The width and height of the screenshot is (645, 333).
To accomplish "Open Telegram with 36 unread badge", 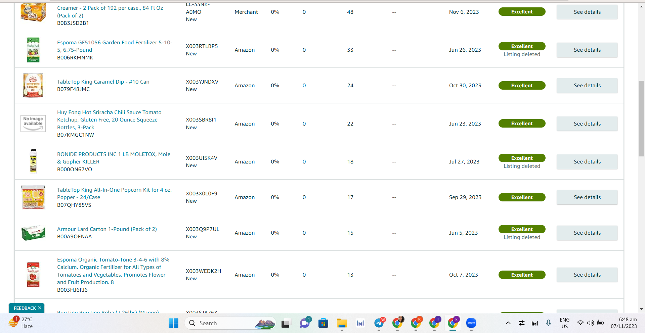I will pyautogui.click(x=379, y=323).
